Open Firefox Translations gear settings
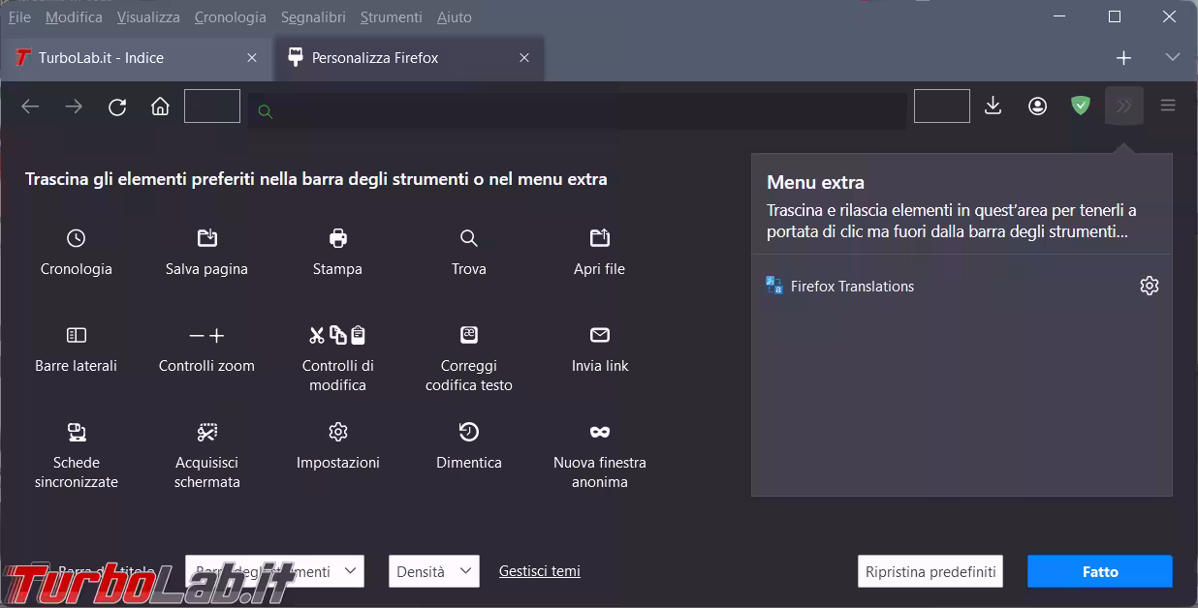Image resolution: width=1198 pixels, height=608 pixels. (1149, 286)
